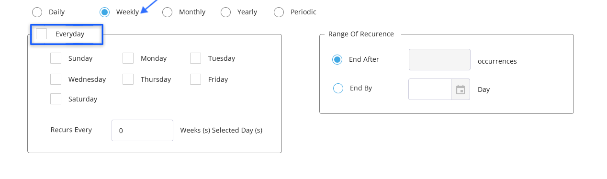Screen dimensions: 607x179
Task: Click the occurrences count input field
Action: 440,60
